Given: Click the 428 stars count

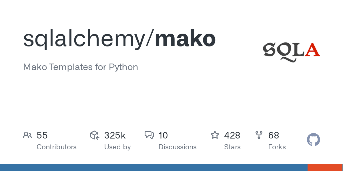Looking at the screenshot, I should pyautogui.click(x=232, y=135).
